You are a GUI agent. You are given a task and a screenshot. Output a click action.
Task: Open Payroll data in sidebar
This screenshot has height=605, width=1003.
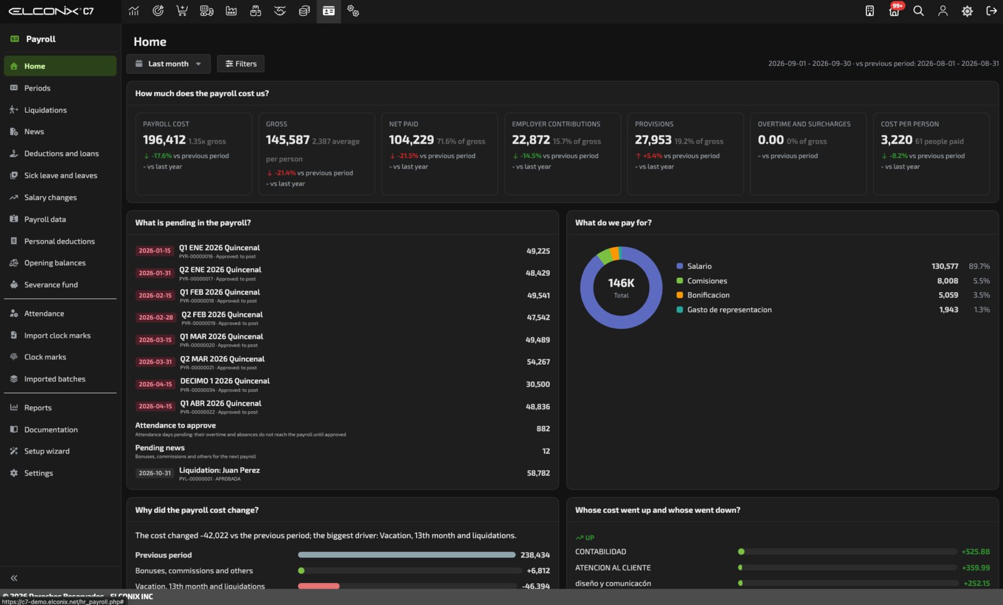coord(60,219)
